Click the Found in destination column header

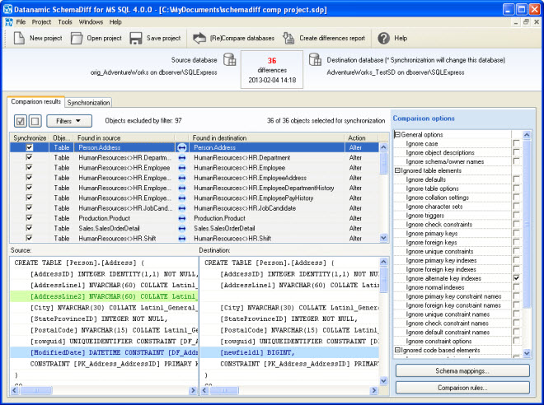tap(266, 138)
